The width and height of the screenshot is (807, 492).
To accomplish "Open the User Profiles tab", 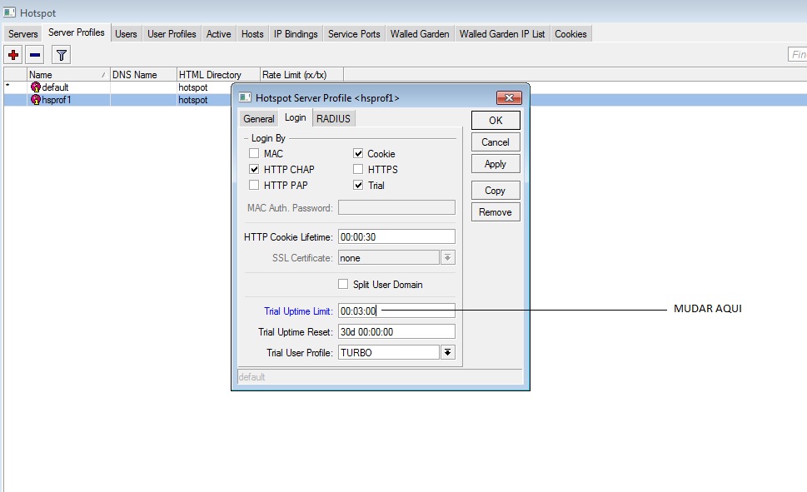I will [x=172, y=34].
